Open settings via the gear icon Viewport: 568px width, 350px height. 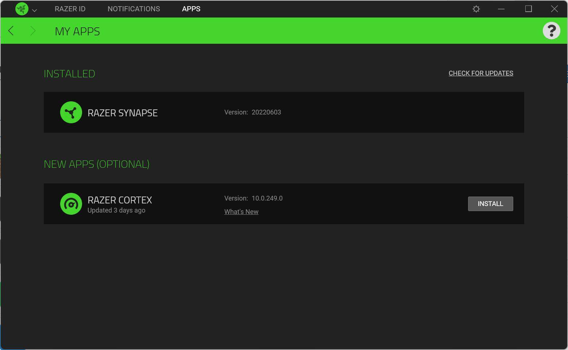pyautogui.click(x=476, y=9)
